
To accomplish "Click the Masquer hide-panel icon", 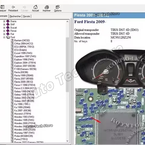I will coord(2,7).
